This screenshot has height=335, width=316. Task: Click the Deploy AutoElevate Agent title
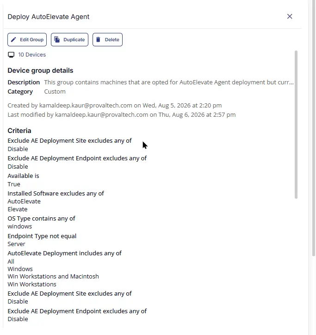(x=49, y=17)
